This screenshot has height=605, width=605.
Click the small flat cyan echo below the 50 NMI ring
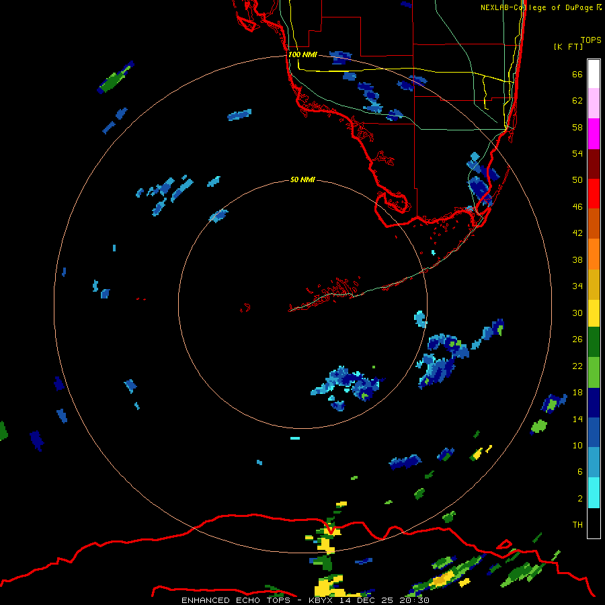(295, 438)
